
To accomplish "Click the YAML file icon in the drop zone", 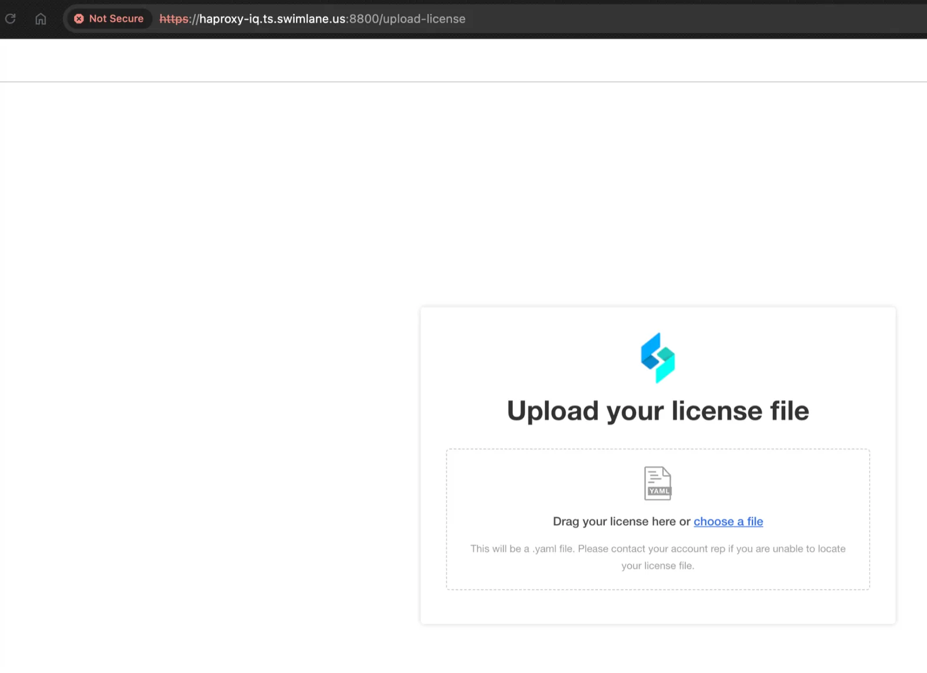I will pos(658,483).
